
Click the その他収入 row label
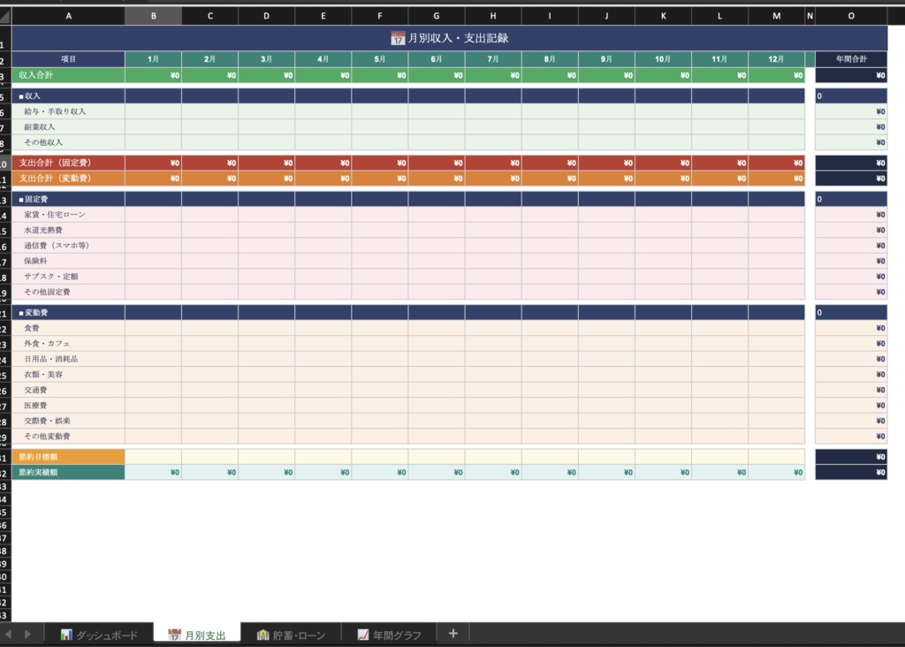68,142
